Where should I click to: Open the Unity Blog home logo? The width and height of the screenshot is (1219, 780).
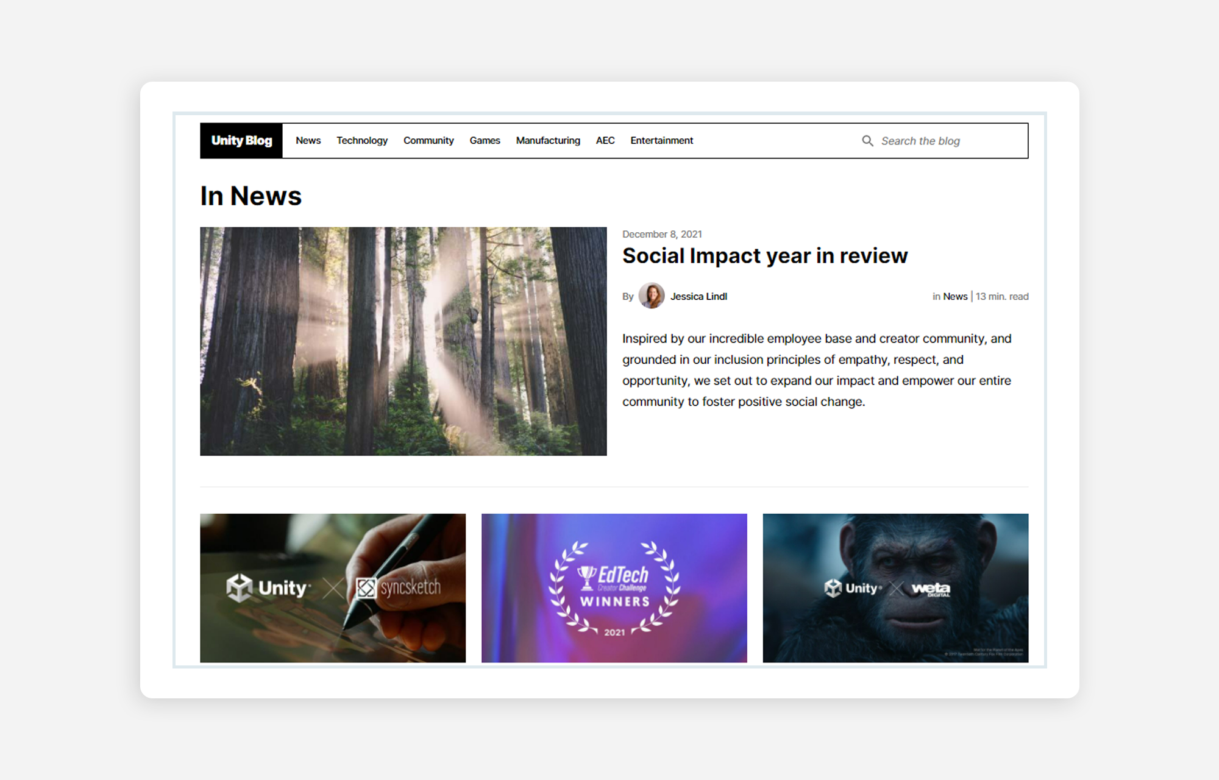(241, 141)
